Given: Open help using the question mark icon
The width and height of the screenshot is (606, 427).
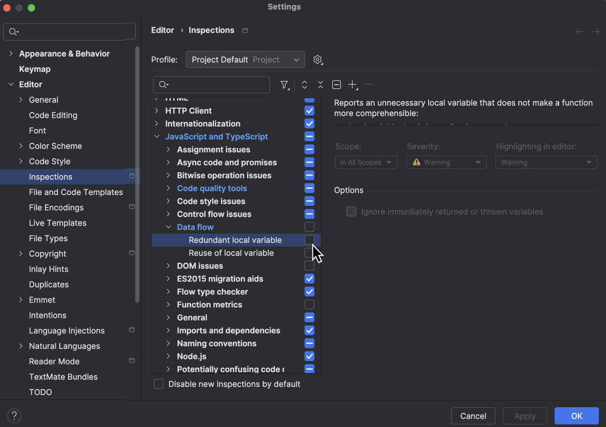Looking at the screenshot, I should [x=14, y=415].
